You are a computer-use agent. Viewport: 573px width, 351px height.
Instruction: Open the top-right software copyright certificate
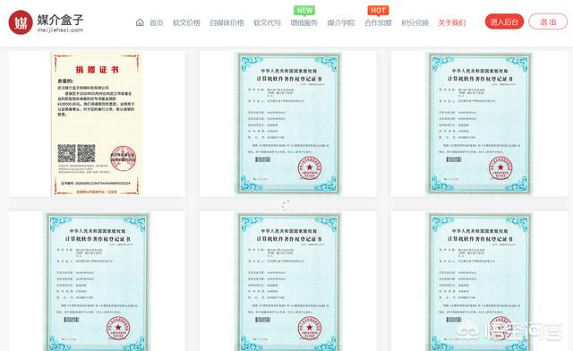point(479,124)
